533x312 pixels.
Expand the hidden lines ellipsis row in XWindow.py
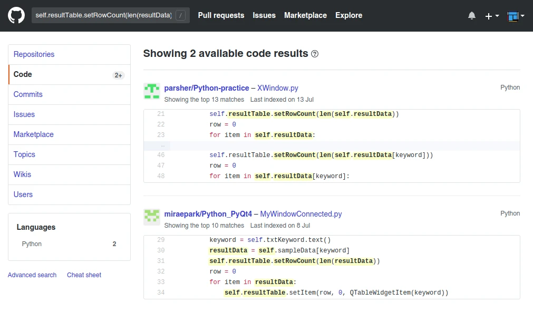(332, 145)
